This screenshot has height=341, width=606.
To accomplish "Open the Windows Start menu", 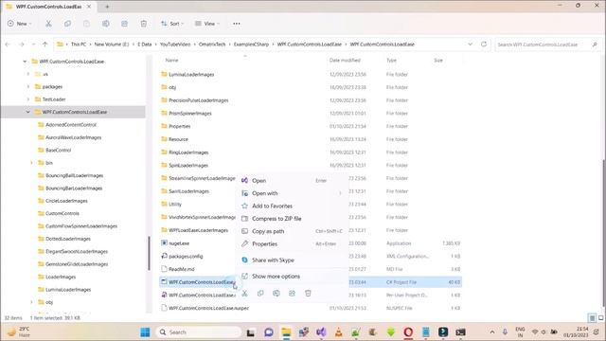I will pyautogui.click(x=145, y=332).
